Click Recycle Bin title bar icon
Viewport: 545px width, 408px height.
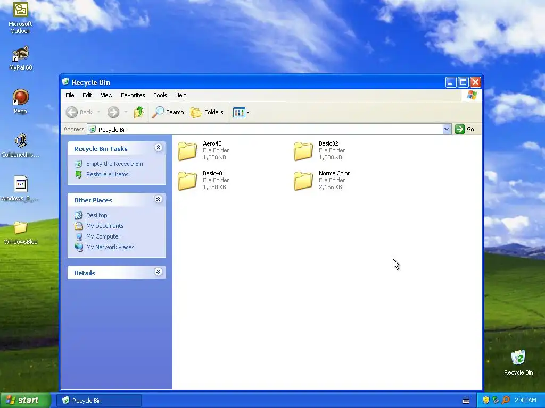coord(65,82)
